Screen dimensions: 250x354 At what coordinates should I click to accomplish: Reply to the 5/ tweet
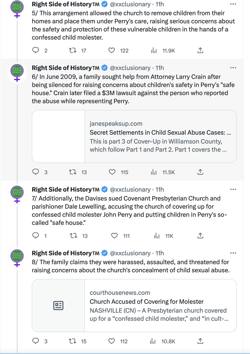tap(36, 50)
